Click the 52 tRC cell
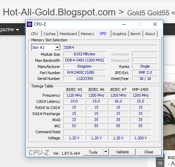This screenshot has width=175, height=167. pyautogui.click(x=74, y=126)
